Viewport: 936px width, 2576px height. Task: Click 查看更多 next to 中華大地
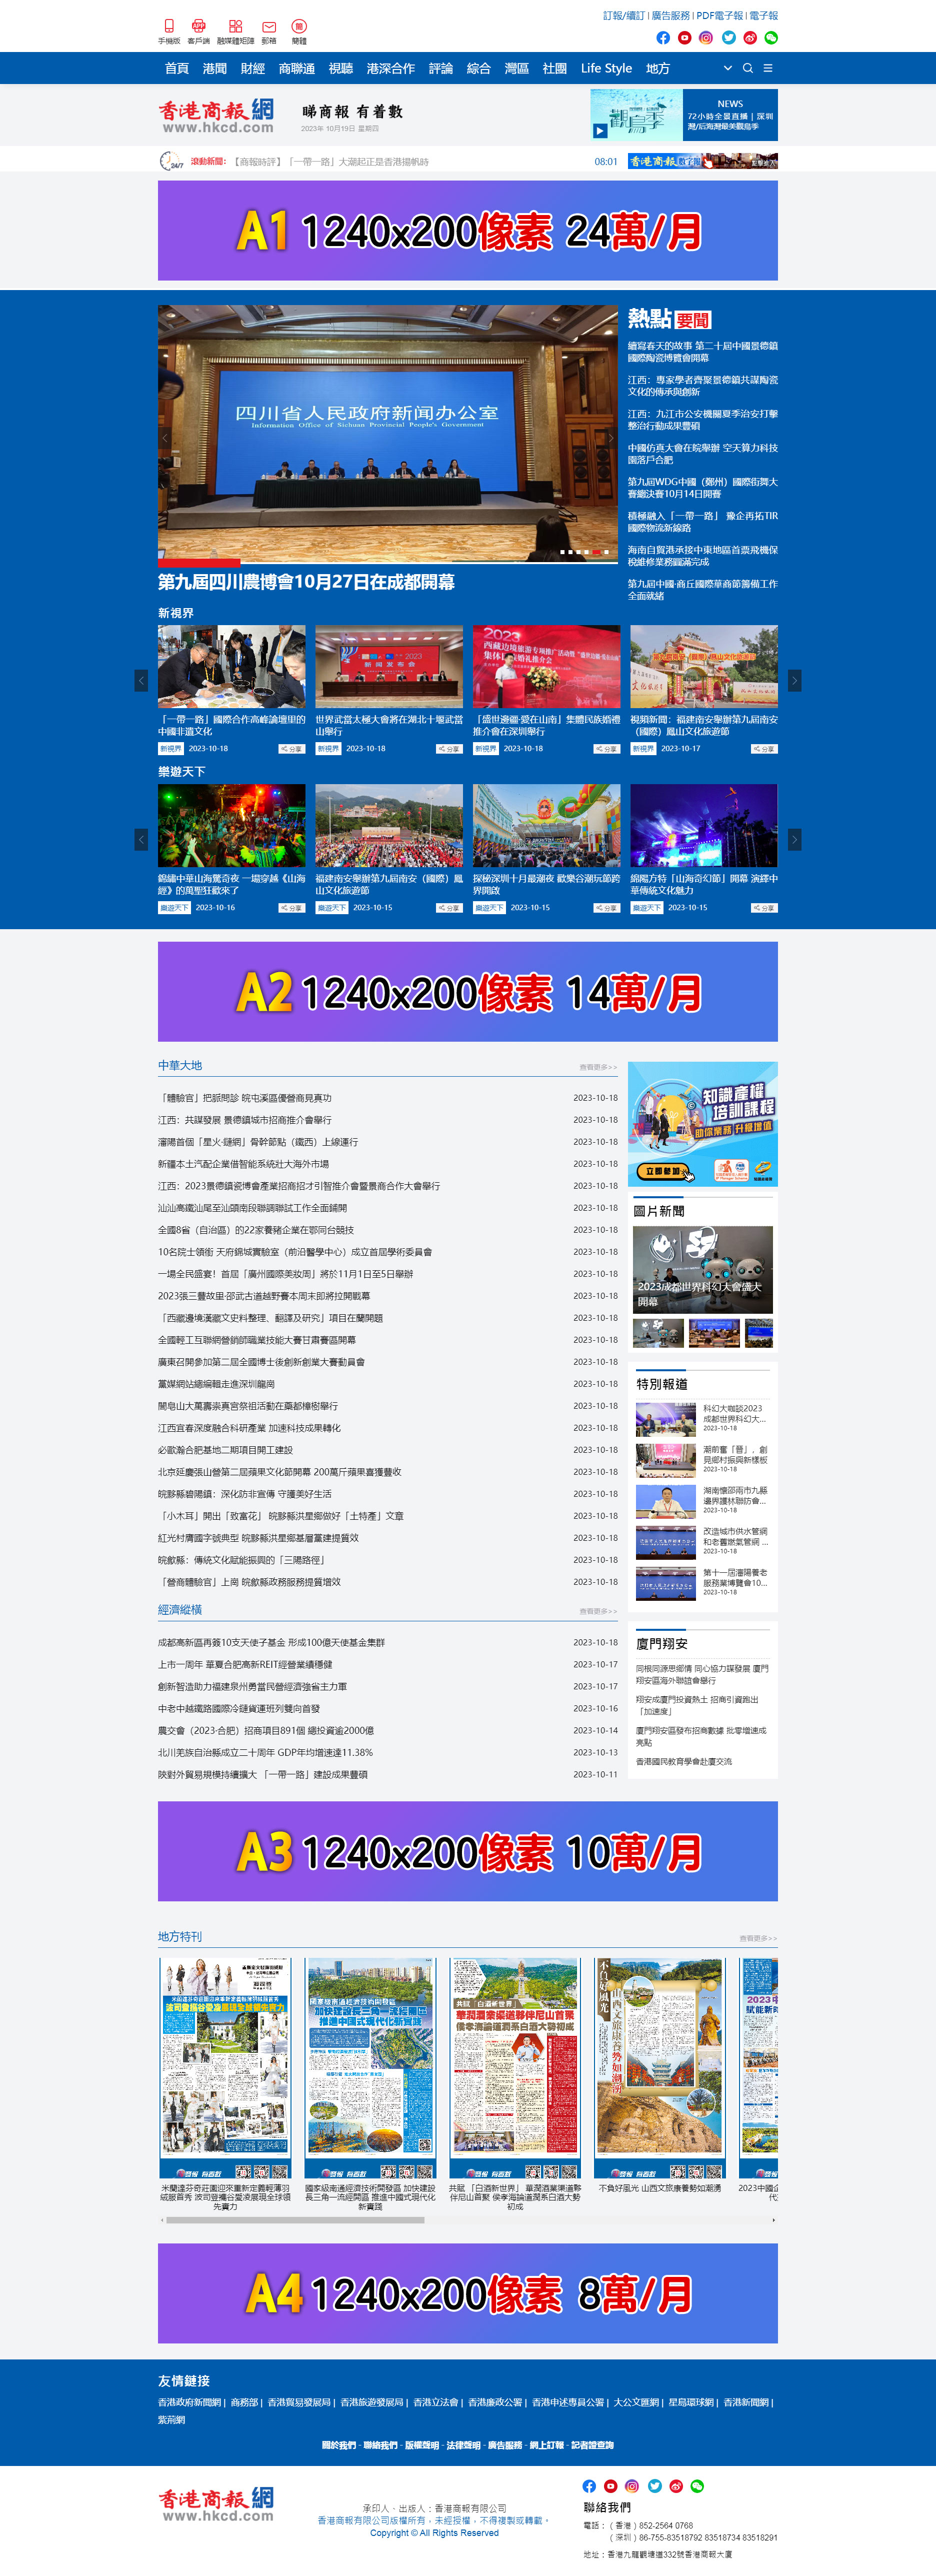598,1067
